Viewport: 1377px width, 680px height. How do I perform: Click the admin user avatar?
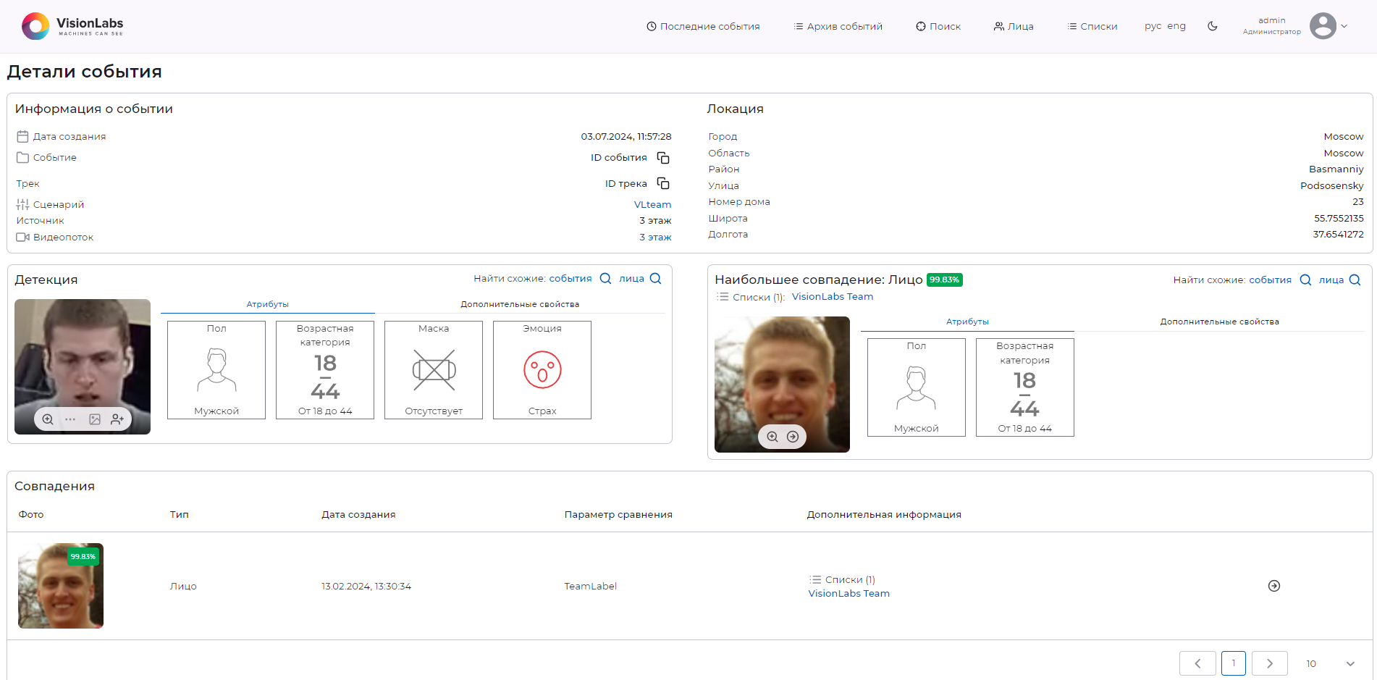[1323, 26]
